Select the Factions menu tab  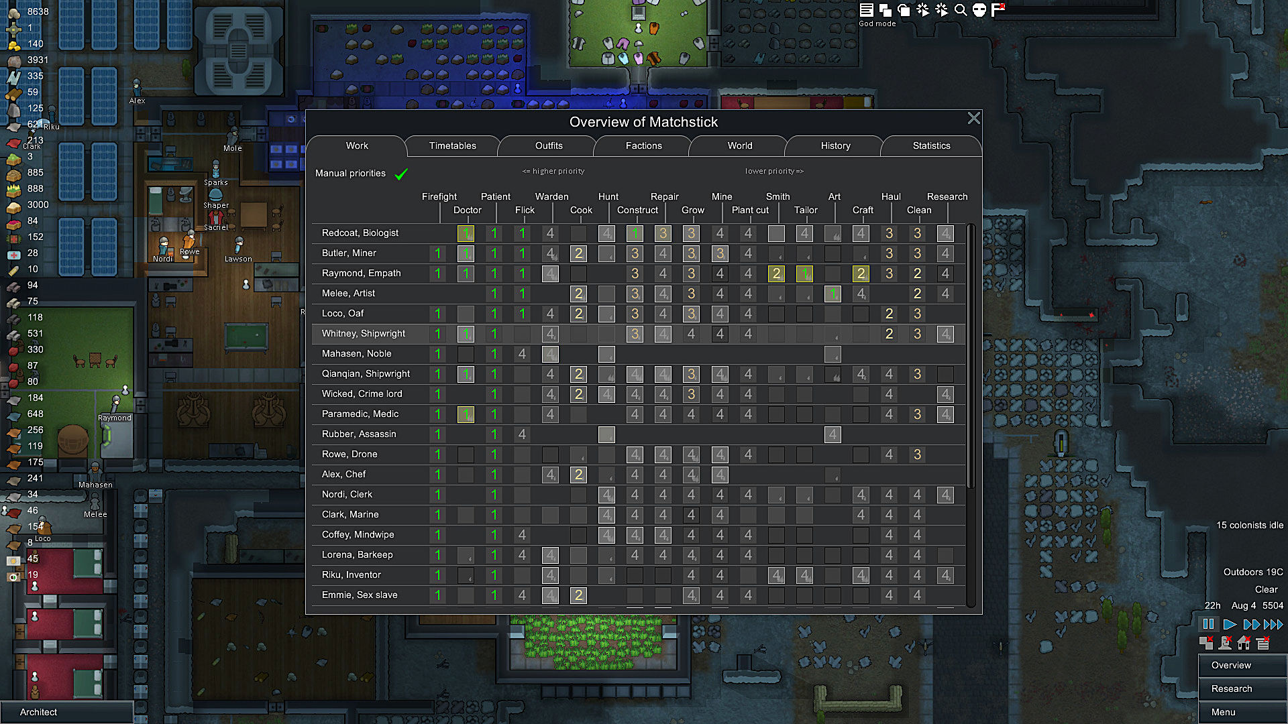point(643,145)
